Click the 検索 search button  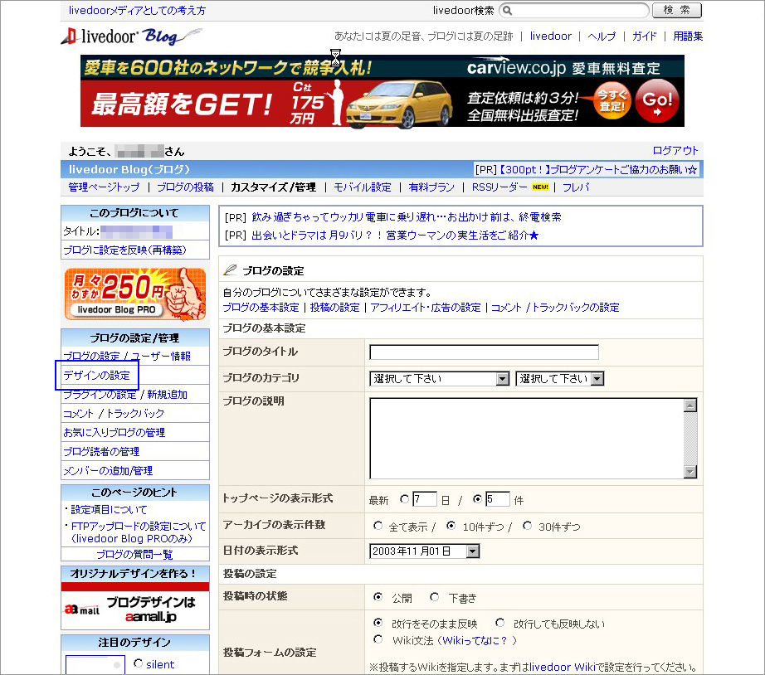point(677,10)
